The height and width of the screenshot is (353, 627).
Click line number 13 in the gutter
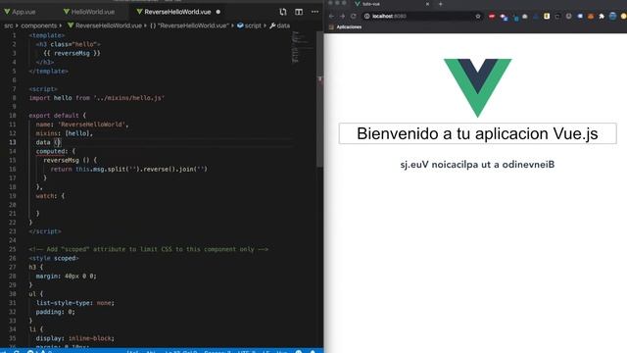pos(13,142)
